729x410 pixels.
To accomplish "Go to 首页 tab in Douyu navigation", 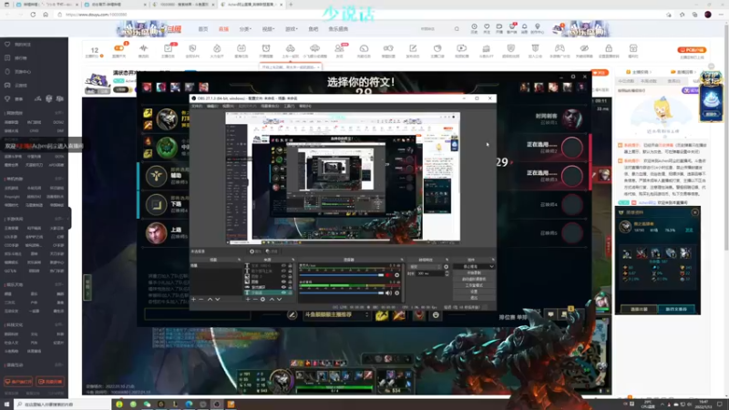I will [203, 29].
